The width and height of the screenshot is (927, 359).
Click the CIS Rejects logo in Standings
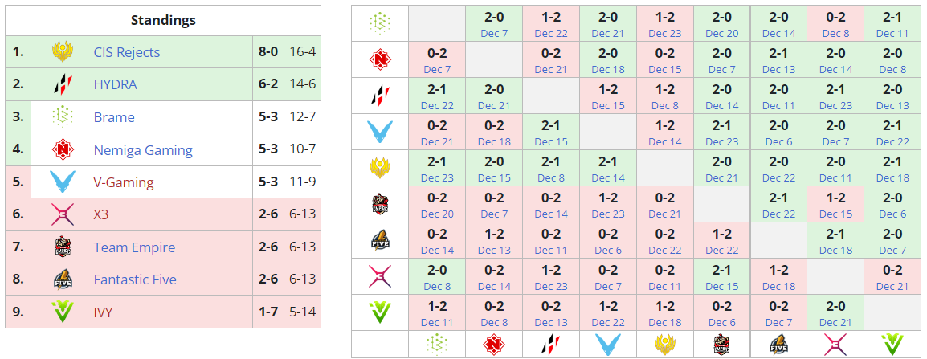63,52
